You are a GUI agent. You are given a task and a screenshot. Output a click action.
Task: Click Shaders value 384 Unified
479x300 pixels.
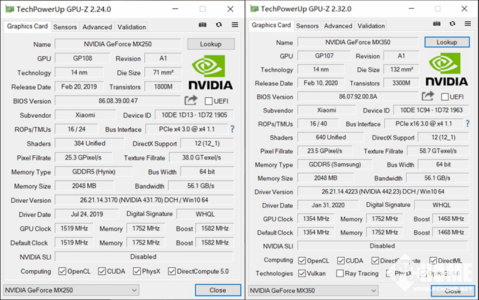coord(90,143)
